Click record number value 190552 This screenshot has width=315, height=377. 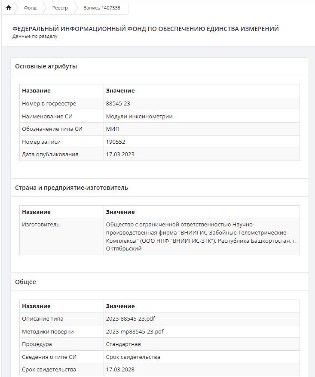pyautogui.click(x=116, y=142)
